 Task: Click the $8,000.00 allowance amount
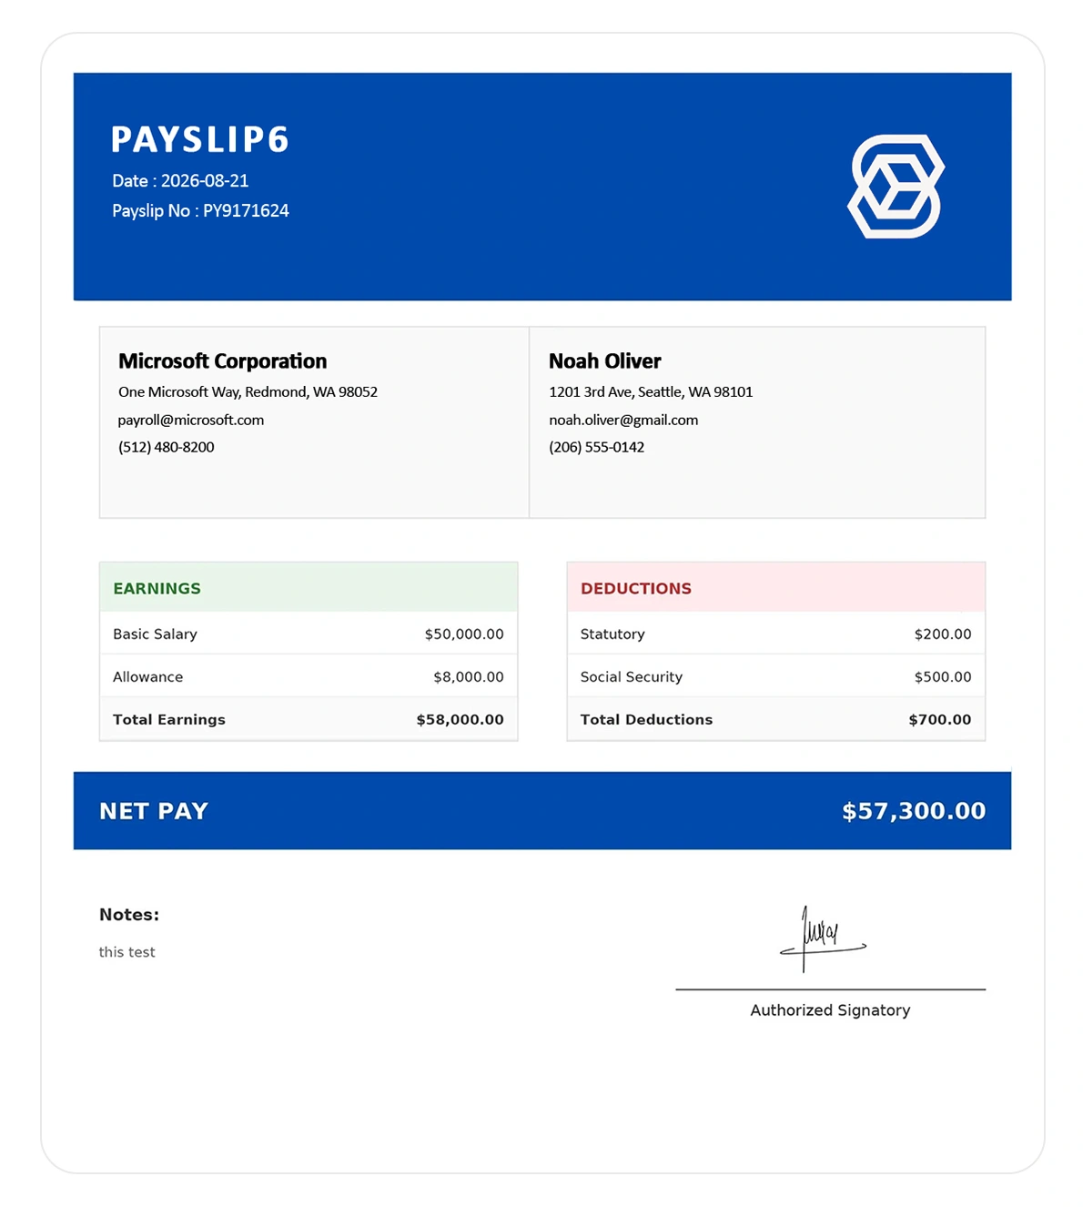(469, 677)
